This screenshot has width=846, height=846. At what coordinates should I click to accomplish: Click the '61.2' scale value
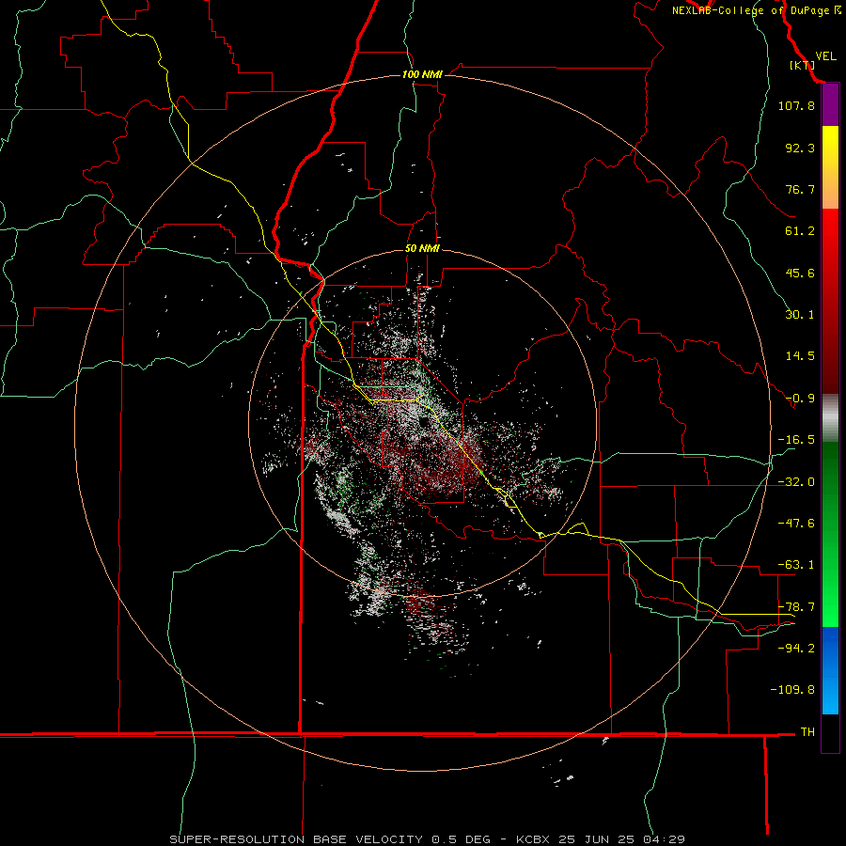tap(800, 231)
